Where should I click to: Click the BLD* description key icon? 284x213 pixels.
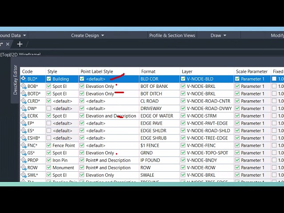point(24,79)
